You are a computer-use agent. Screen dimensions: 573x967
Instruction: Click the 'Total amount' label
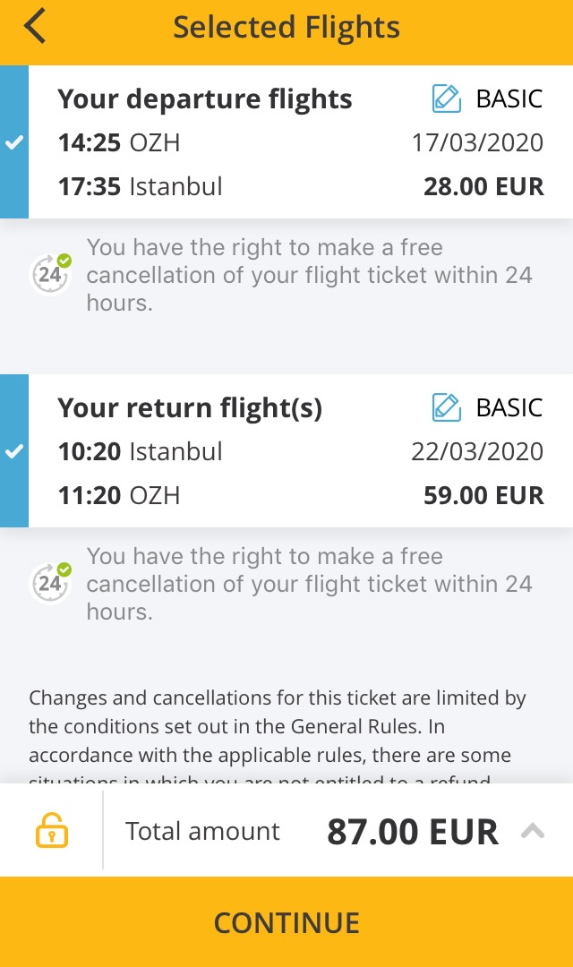tap(202, 831)
